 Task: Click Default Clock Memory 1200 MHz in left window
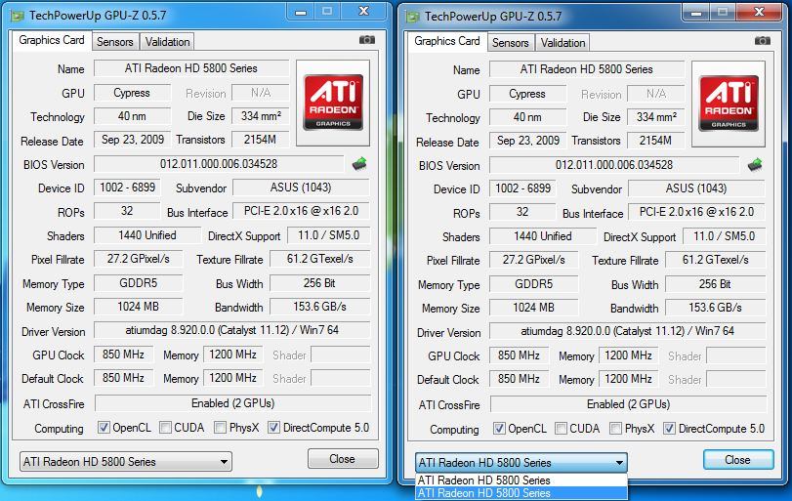coord(232,378)
